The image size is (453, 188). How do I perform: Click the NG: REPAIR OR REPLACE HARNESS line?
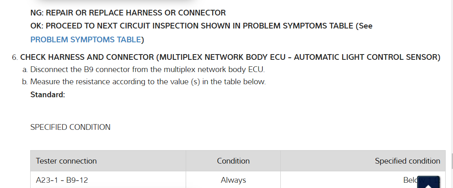coord(128,13)
